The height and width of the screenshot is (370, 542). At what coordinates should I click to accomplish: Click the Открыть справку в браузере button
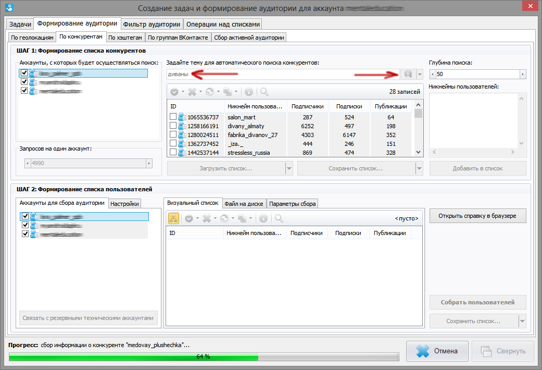(477, 216)
